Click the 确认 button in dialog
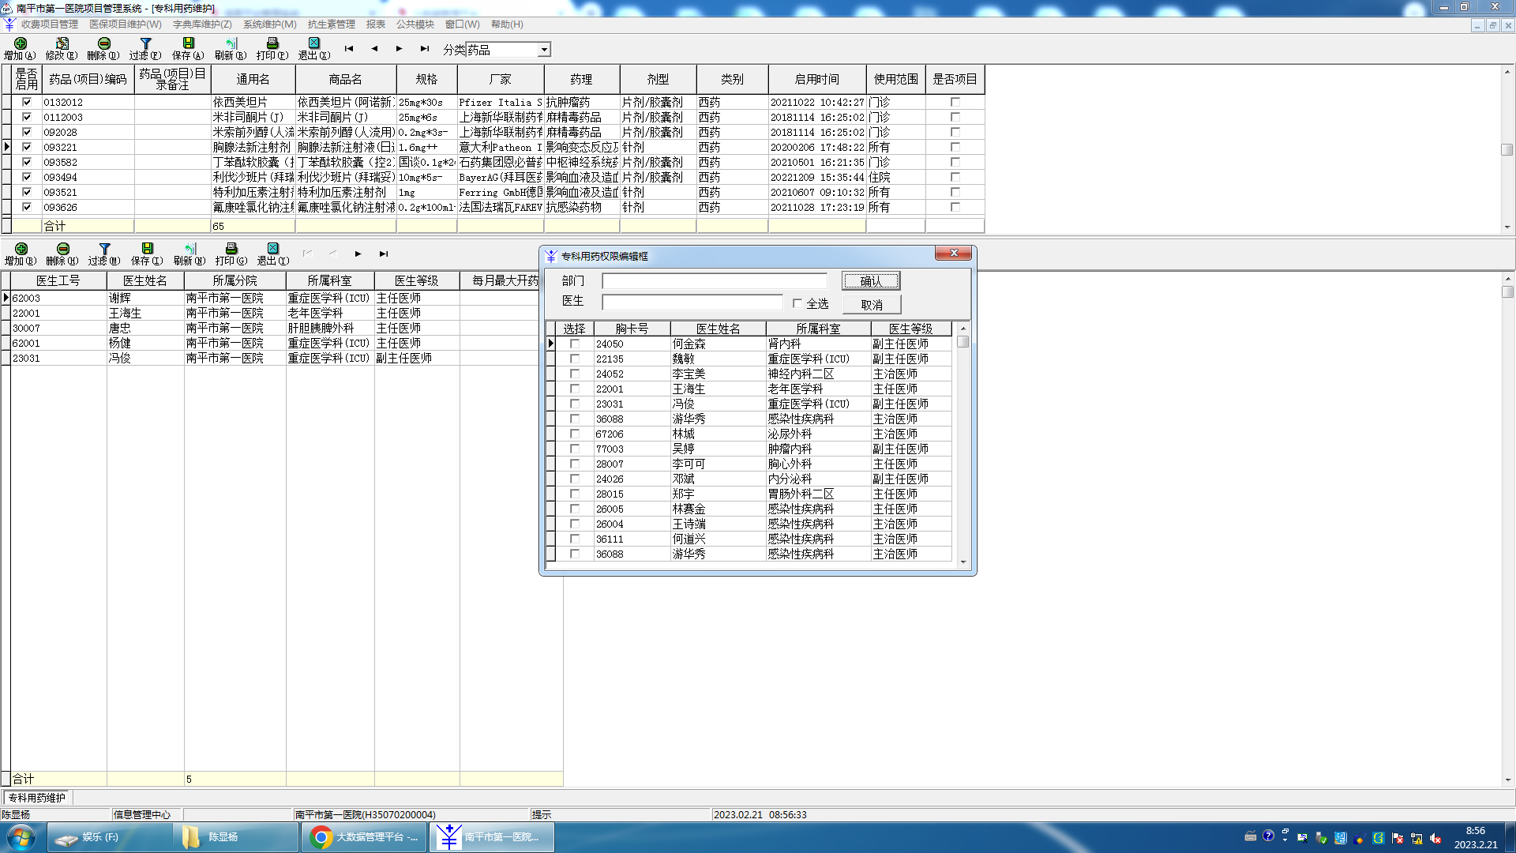The image size is (1516, 853). pos(870,281)
